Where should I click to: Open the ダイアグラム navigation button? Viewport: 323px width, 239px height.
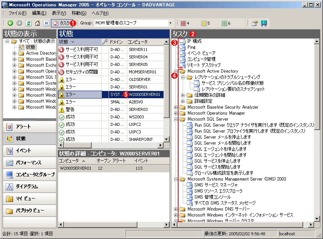pos(30,187)
